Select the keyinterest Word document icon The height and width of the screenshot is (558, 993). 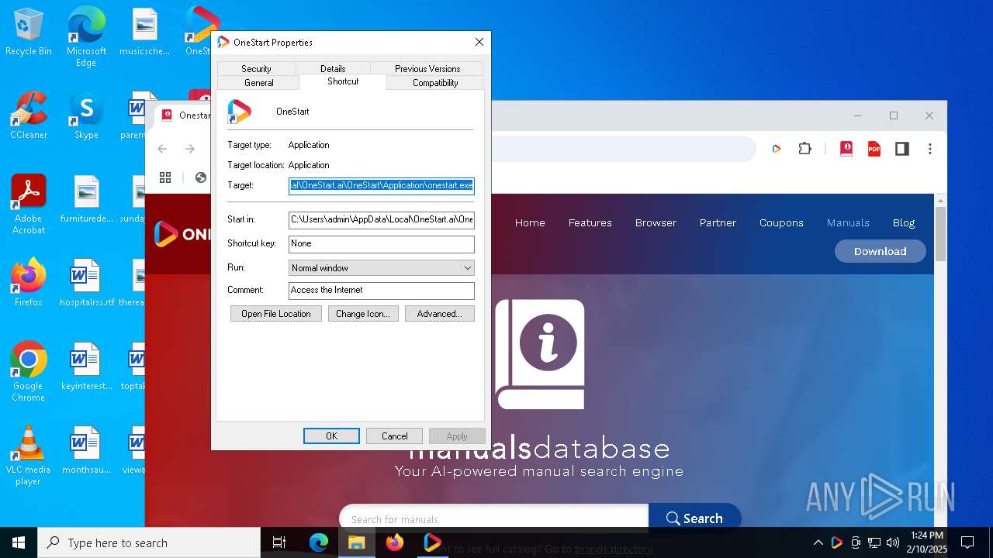click(x=86, y=367)
